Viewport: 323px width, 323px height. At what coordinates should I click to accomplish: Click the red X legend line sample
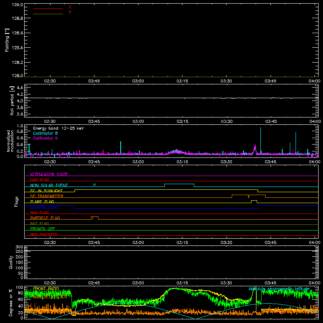coord(48,8)
